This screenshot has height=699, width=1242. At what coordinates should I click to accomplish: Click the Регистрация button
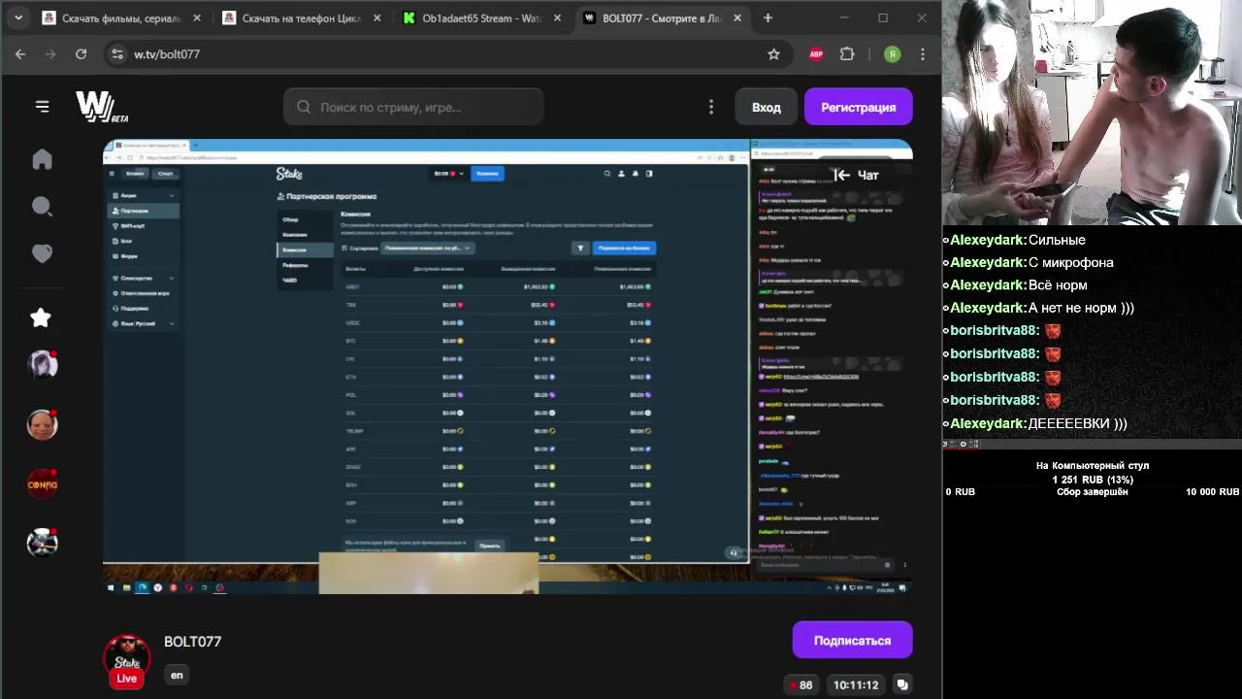point(858,107)
